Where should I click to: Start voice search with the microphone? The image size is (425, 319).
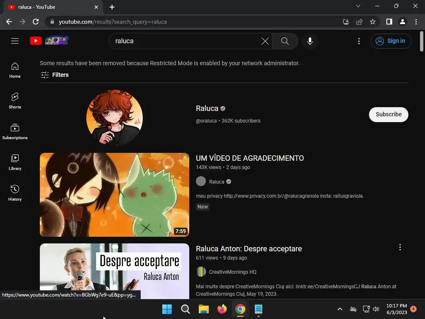click(310, 41)
